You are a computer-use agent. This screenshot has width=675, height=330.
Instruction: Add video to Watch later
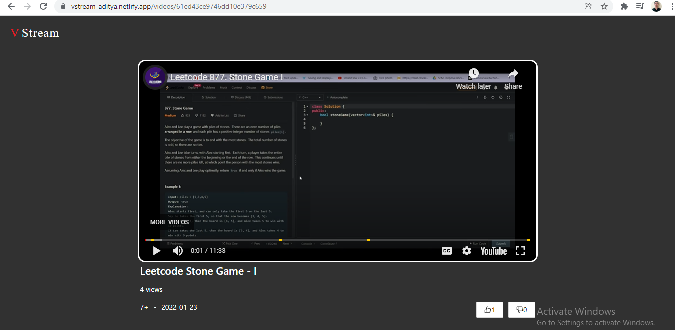pos(474,79)
